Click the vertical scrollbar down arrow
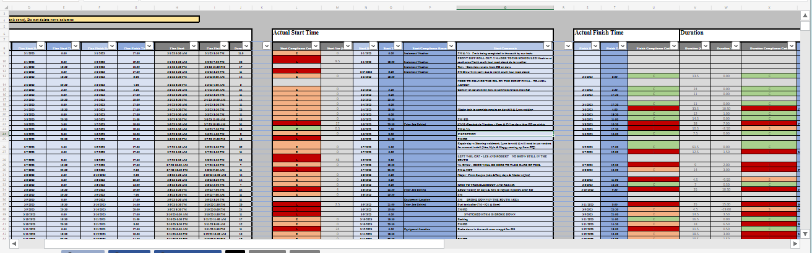 coord(806,233)
